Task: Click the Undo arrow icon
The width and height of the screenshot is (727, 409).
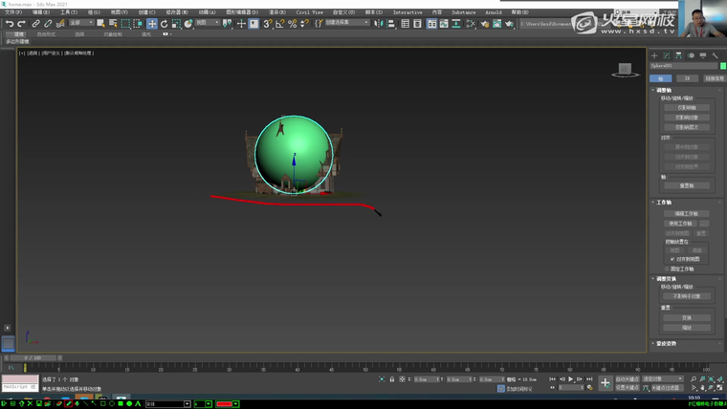Action: tap(9, 23)
